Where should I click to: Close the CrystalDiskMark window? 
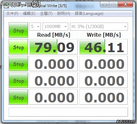(x=125, y=5)
